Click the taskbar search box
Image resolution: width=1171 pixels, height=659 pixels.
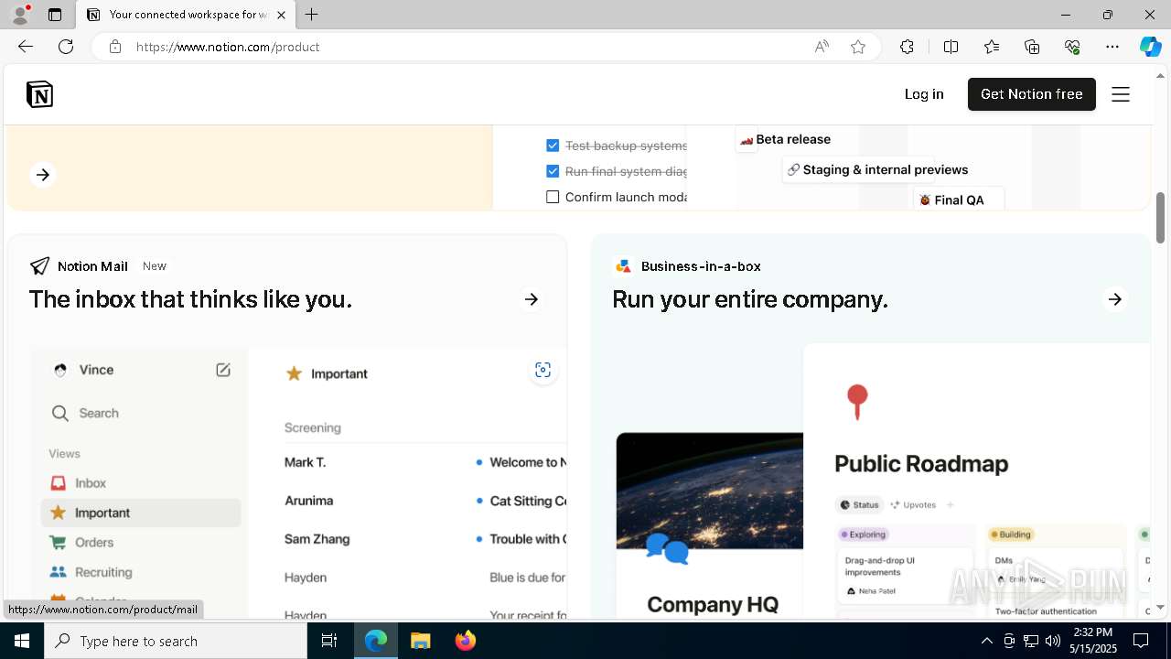click(x=176, y=641)
